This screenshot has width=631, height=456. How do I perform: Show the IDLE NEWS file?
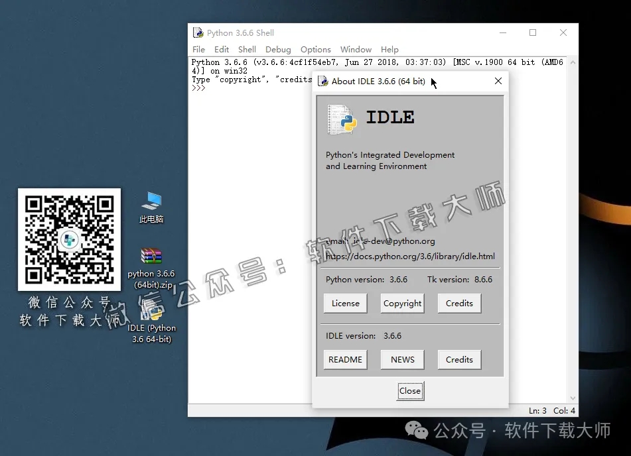(x=402, y=359)
